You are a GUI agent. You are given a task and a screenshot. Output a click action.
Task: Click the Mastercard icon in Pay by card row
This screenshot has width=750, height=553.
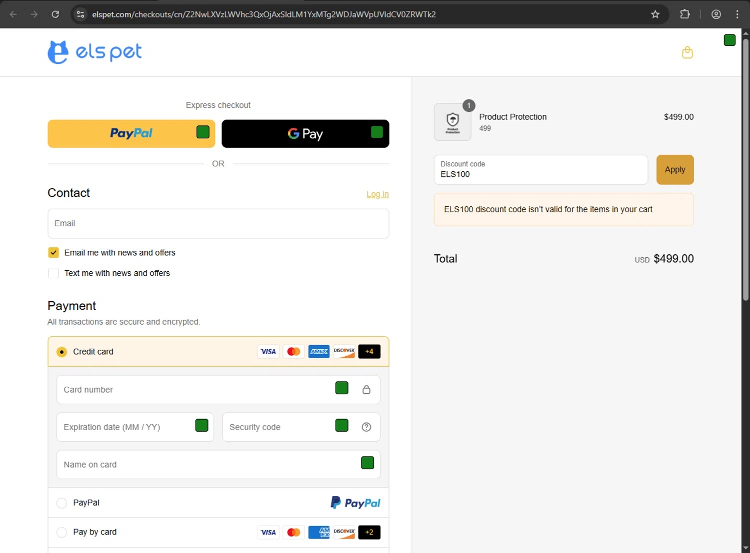(x=294, y=533)
